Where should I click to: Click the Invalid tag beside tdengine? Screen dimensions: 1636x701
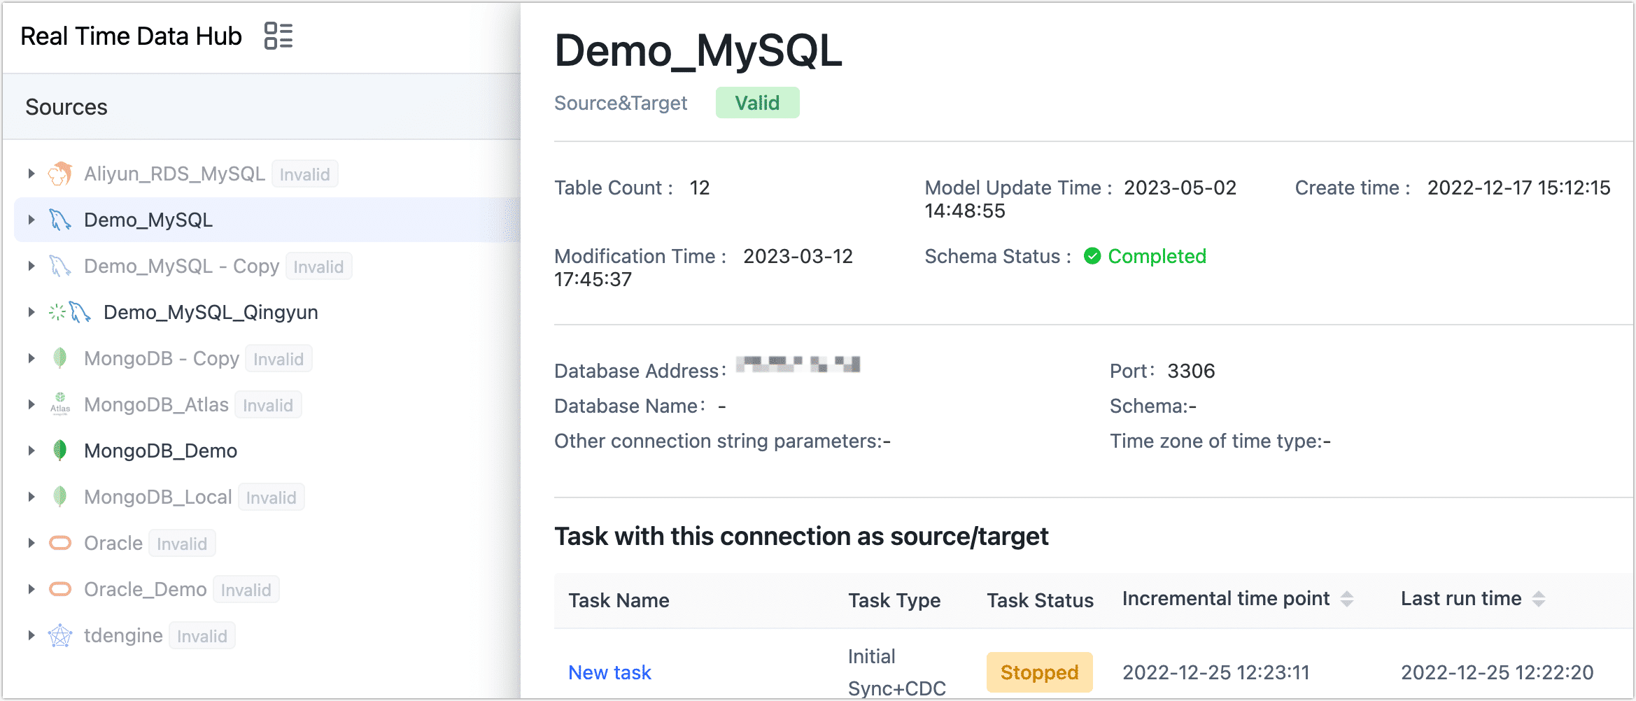point(202,636)
